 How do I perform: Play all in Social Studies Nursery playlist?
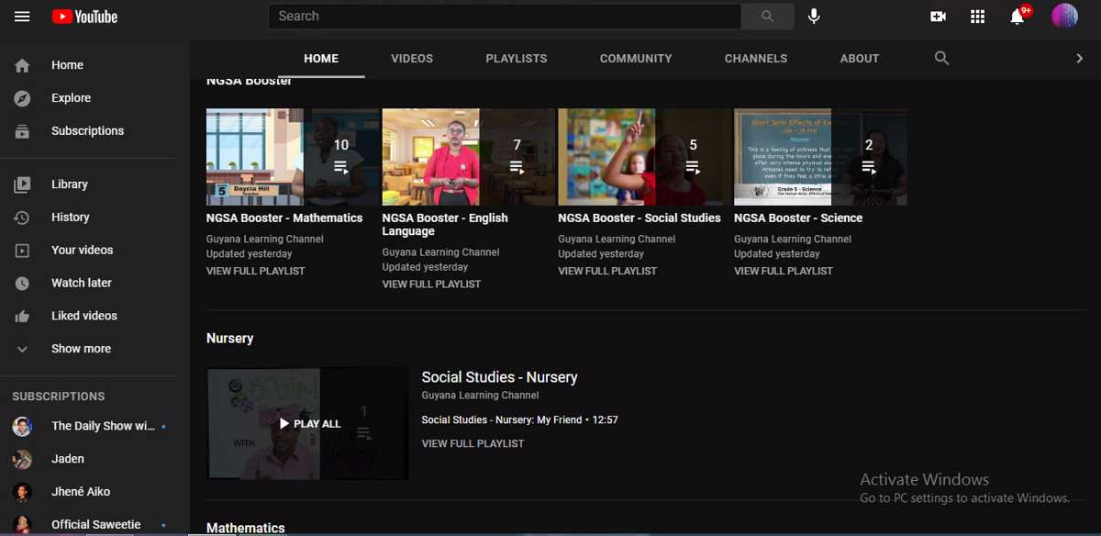[308, 424]
